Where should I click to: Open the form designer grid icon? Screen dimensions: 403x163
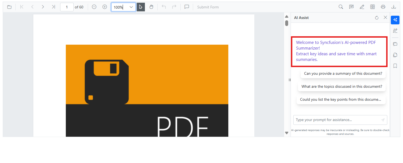(373, 7)
